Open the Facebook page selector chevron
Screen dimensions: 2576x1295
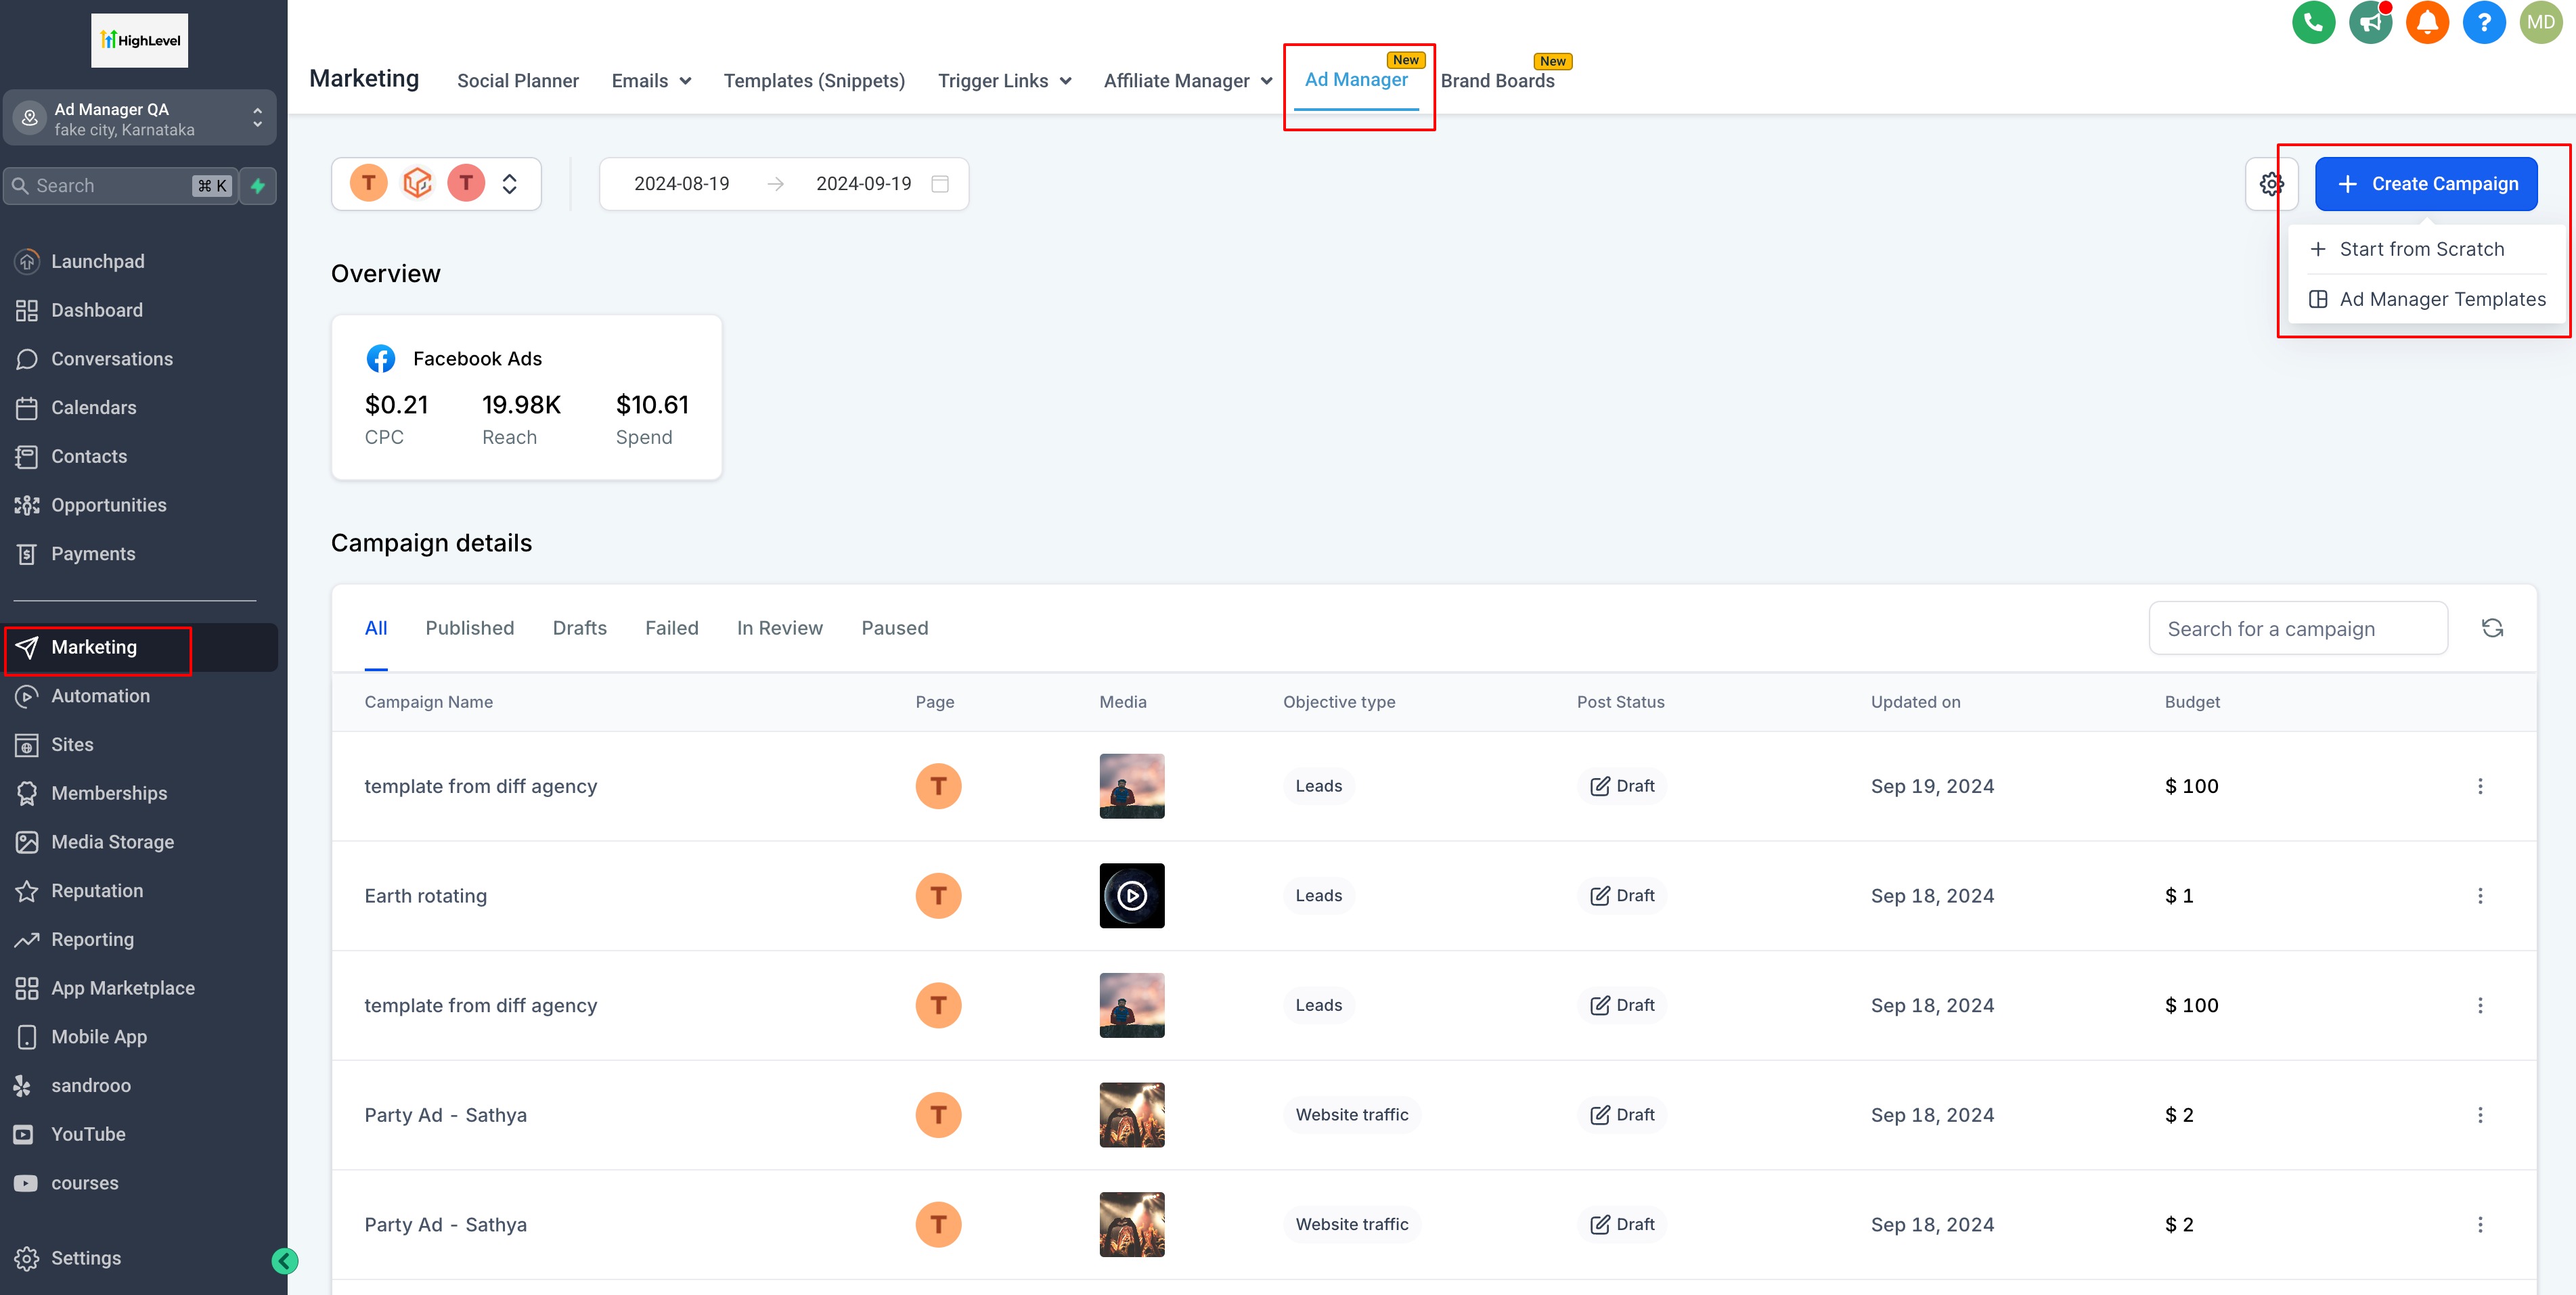(x=510, y=184)
